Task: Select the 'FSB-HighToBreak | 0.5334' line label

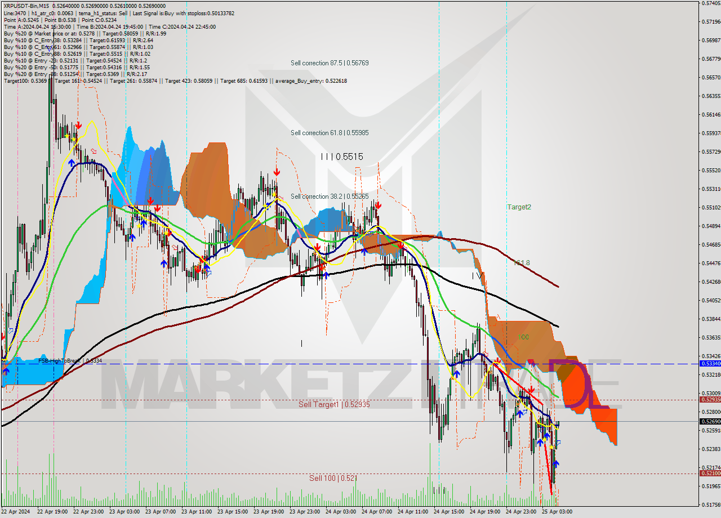Action: 70,360
